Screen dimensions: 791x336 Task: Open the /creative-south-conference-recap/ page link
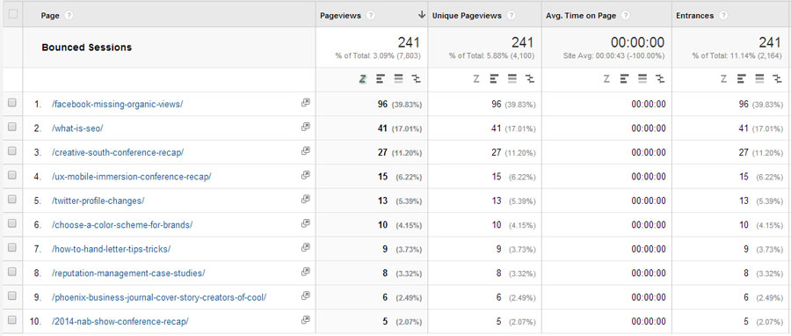click(x=118, y=153)
